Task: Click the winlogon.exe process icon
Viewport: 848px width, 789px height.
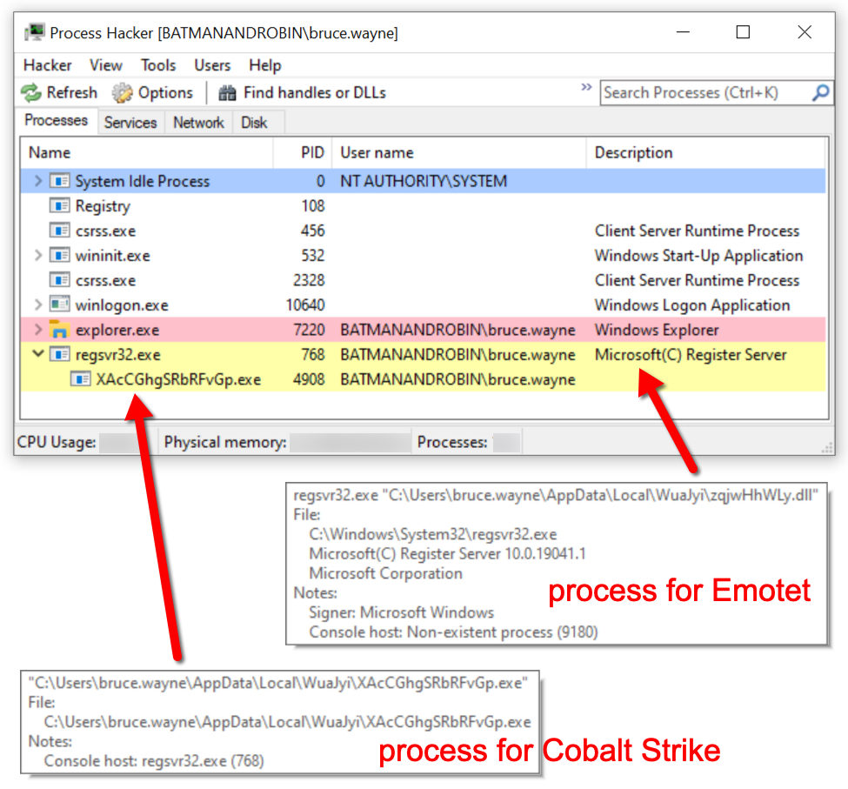Action: [x=59, y=304]
